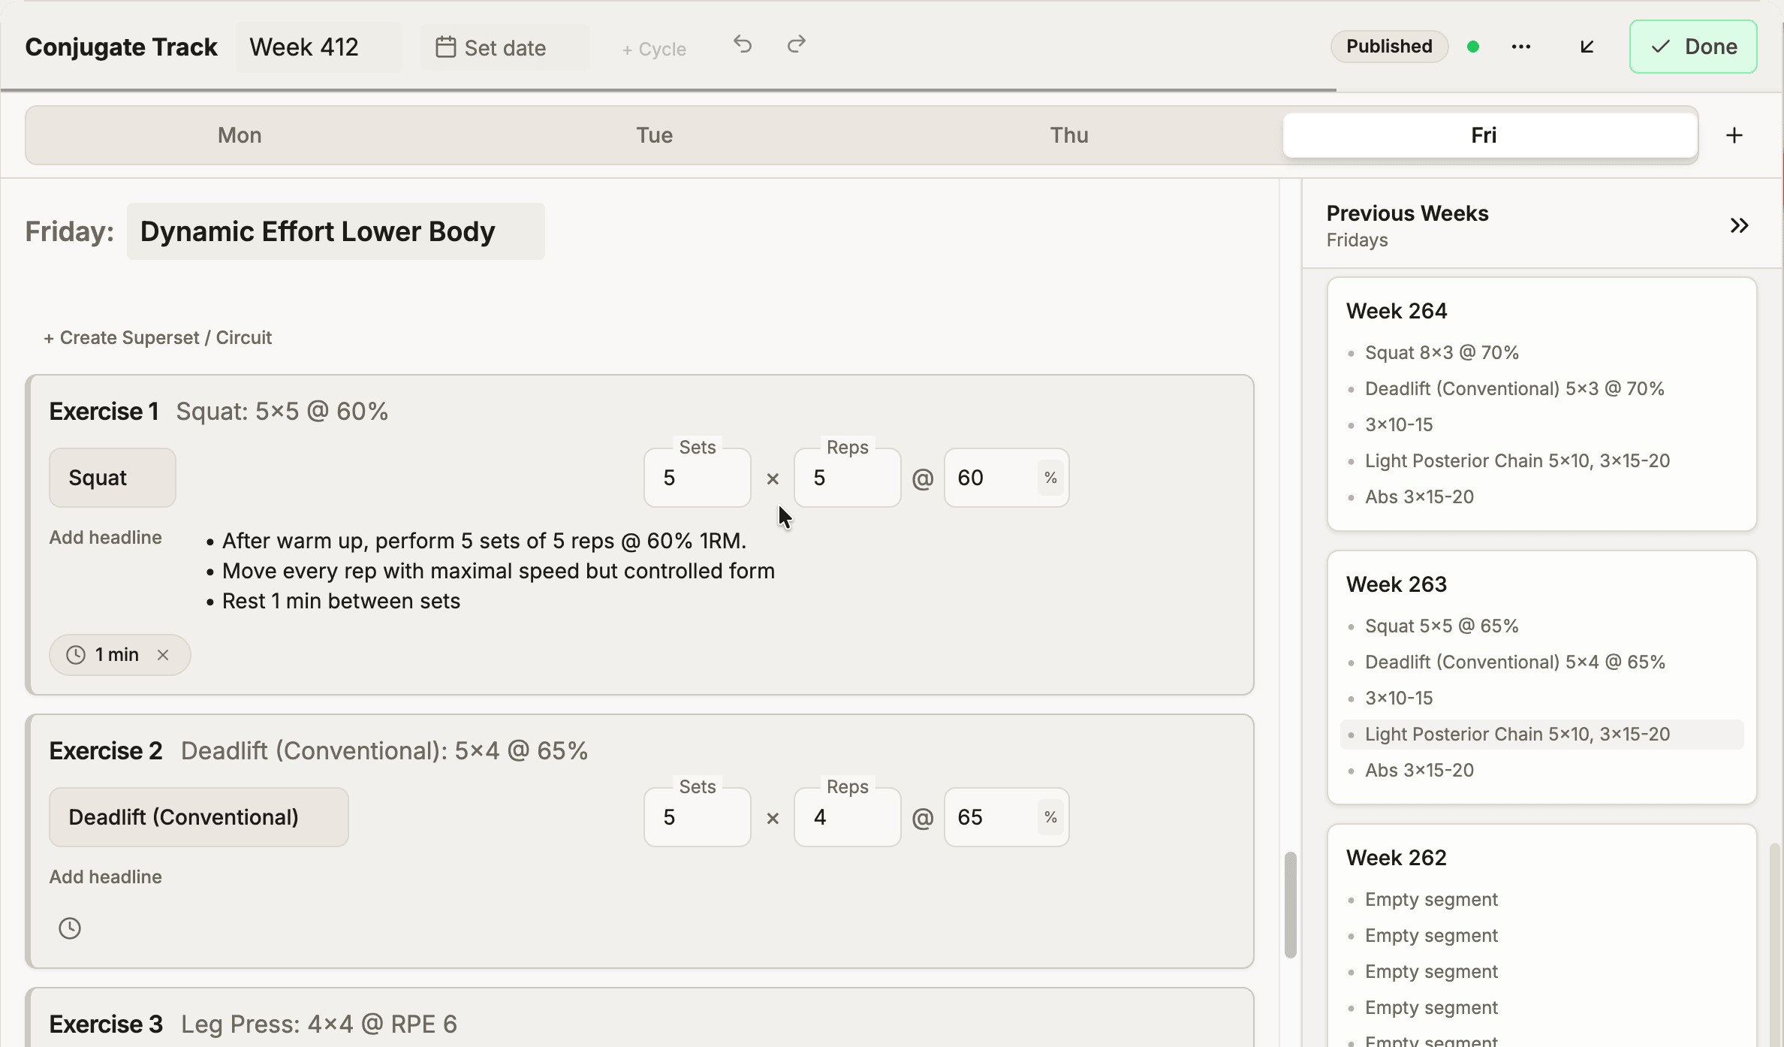
Task: Click the Deadlift Sets field
Action: (x=698, y=817)
